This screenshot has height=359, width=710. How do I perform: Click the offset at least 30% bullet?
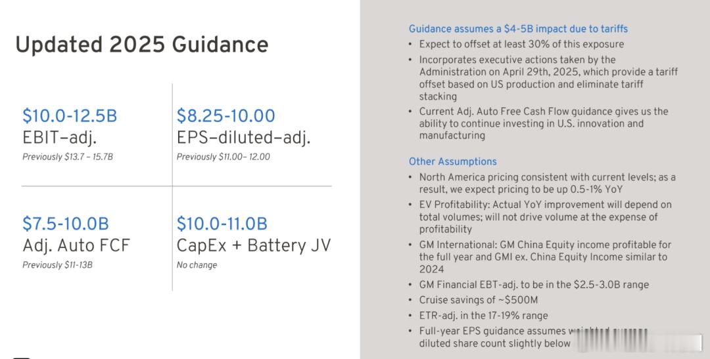coord(521,45)
